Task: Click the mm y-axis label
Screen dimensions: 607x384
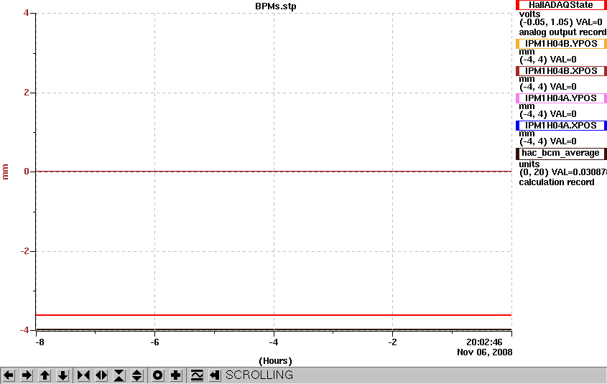Action: pyautogui.click(x=5, y=172)
